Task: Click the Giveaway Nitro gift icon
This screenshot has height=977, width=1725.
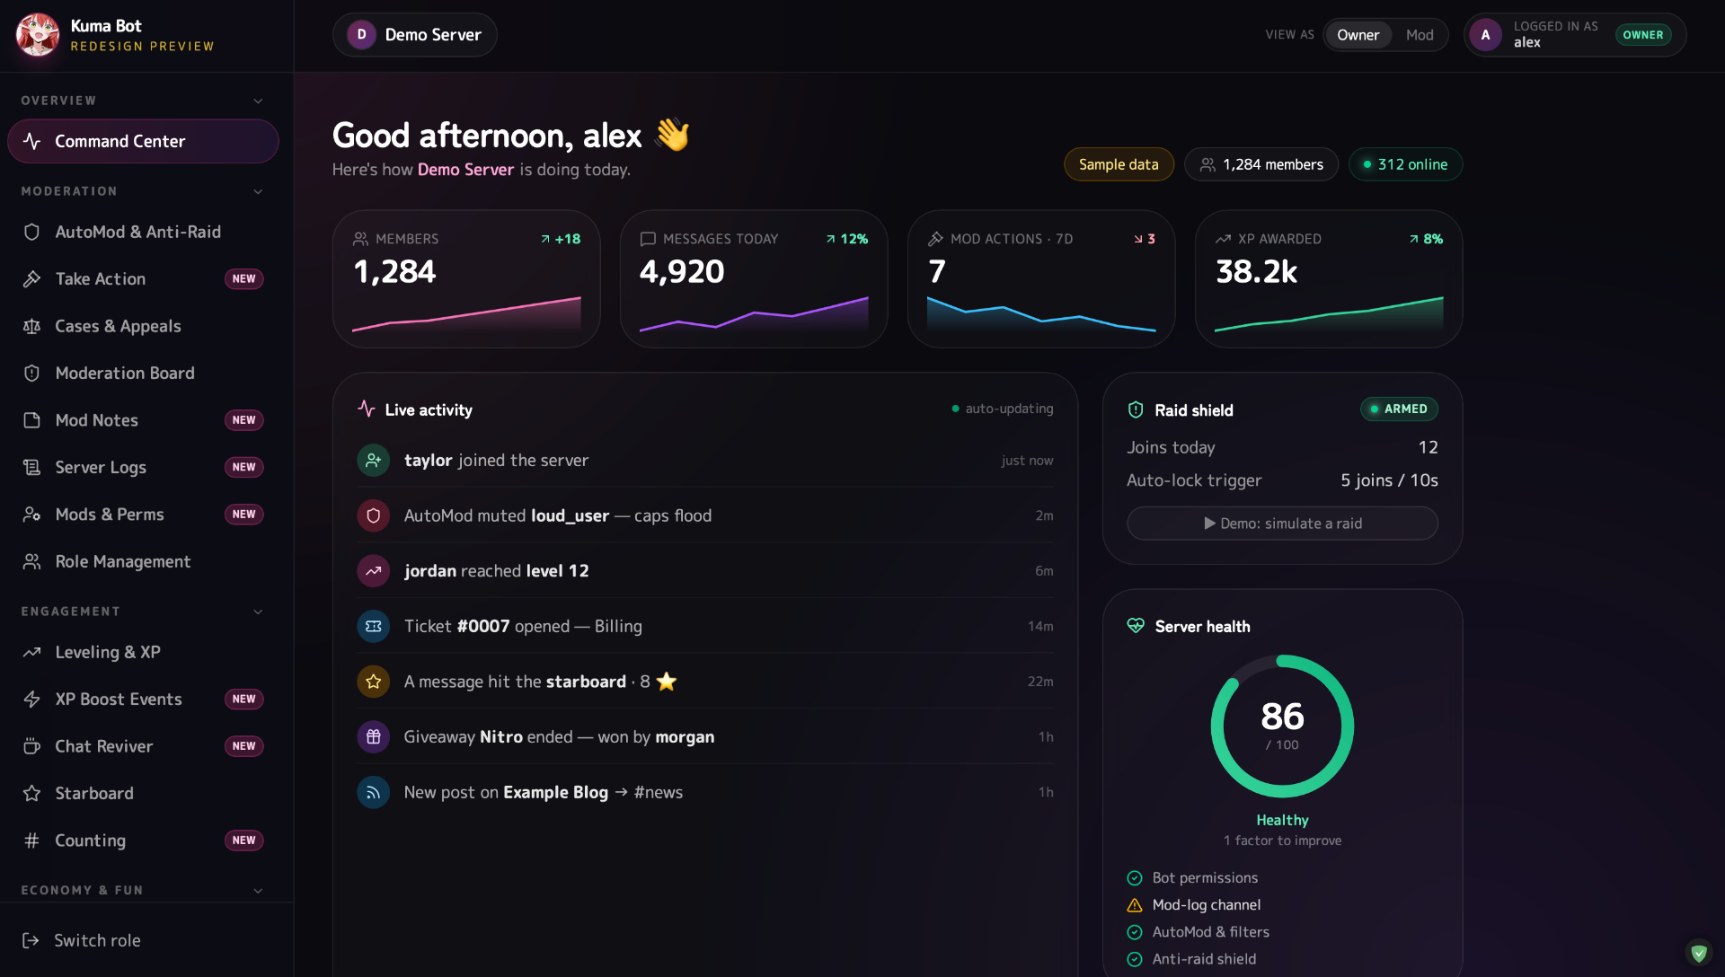Action: [373, 737]
